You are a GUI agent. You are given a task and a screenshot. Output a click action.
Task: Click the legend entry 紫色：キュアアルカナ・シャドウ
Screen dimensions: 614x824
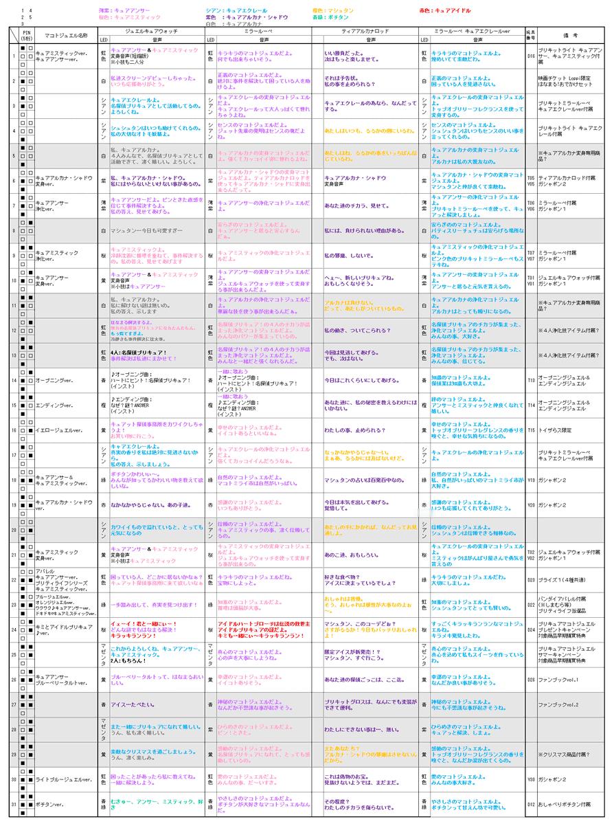pyautogui.click(x=247, y=17)
